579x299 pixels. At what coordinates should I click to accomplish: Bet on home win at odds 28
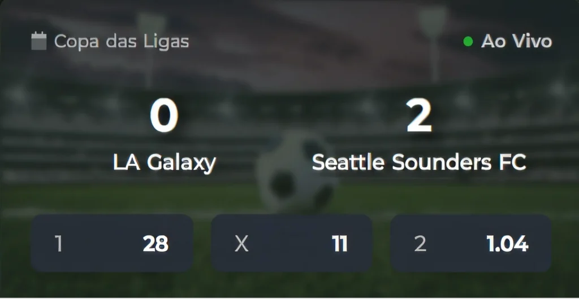click(x=112, y=244)
